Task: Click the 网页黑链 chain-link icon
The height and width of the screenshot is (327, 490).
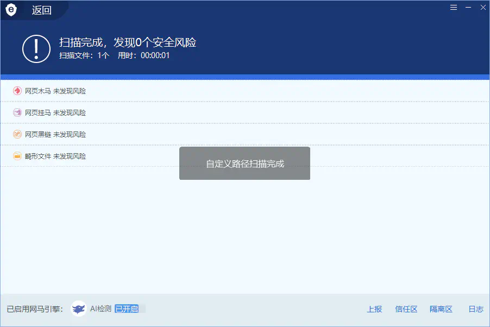Action: (x=17, y=134)
